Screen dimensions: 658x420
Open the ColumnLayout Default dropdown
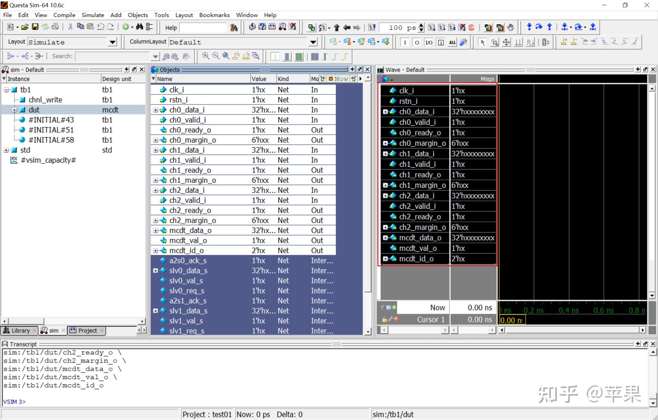point(313,42)
